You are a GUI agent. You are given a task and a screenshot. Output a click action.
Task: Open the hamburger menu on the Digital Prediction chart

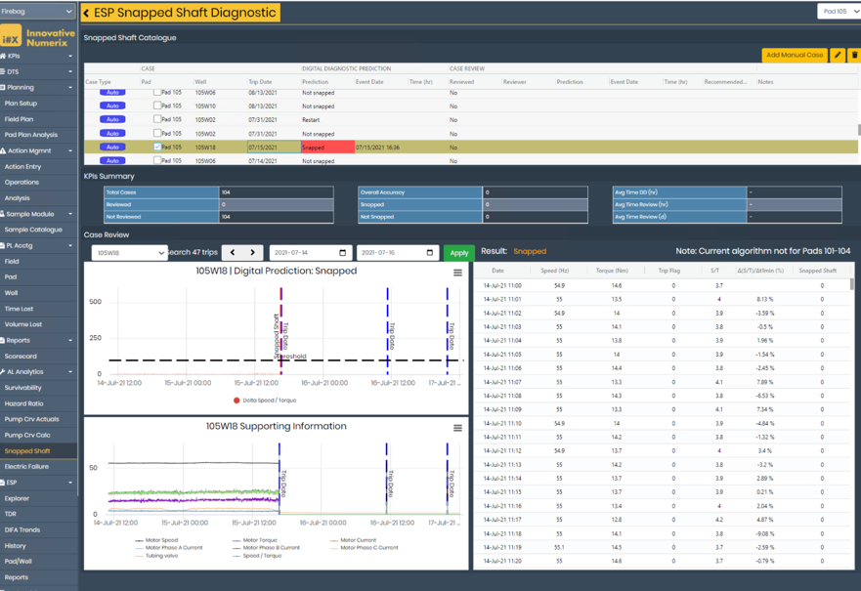[x=457, y=273]
